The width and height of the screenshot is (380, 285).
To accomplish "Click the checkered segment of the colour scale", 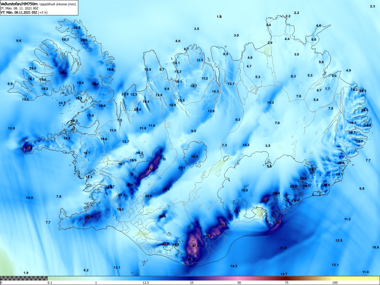I will [x=24, y=278].
